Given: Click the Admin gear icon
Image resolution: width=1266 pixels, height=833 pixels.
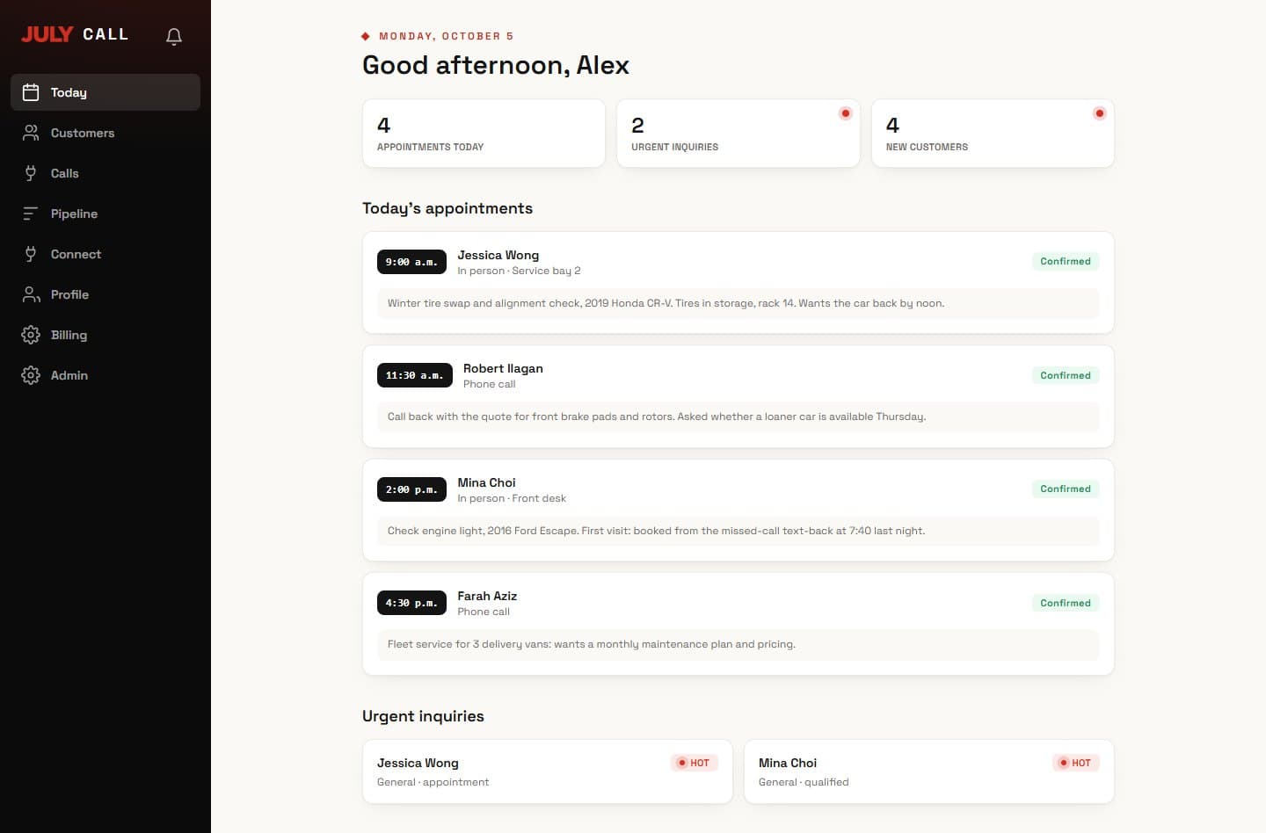Looking at the screenshot, I should (x=31, y=375).
